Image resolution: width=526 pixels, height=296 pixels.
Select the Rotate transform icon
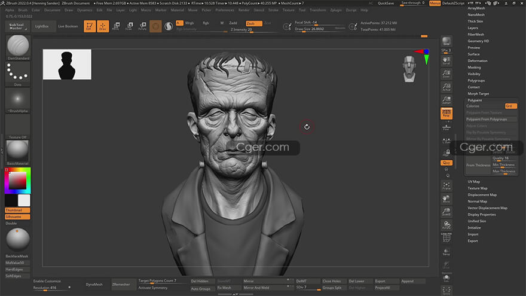[x=142, y=26]
